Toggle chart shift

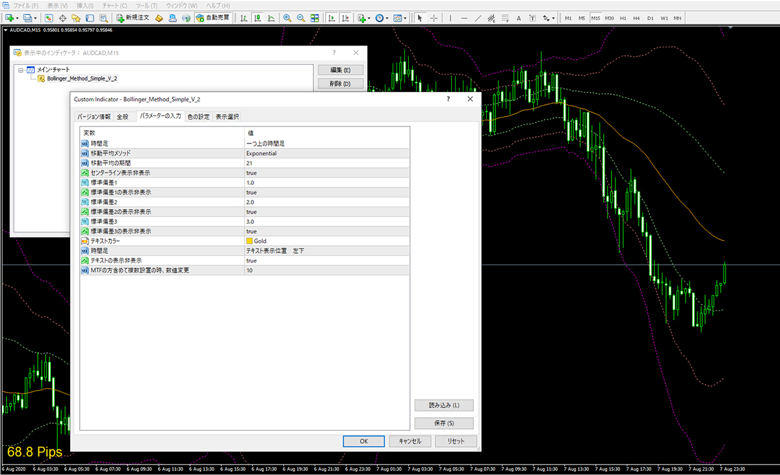coord(345,18)
